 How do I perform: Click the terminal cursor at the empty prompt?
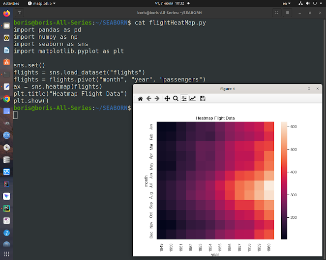15,115
